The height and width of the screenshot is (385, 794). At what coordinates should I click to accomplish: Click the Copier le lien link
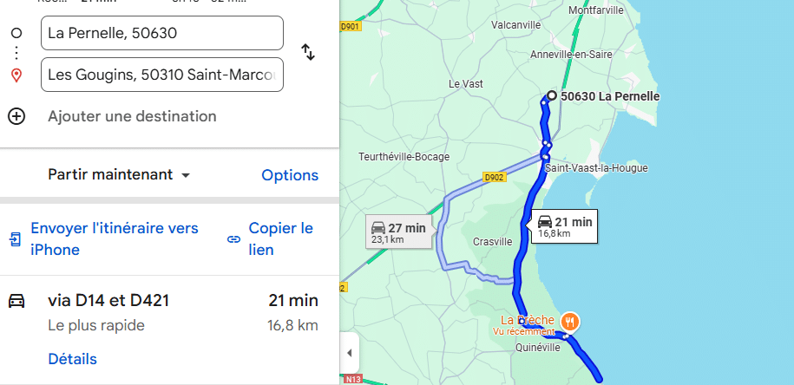(280, 239)
